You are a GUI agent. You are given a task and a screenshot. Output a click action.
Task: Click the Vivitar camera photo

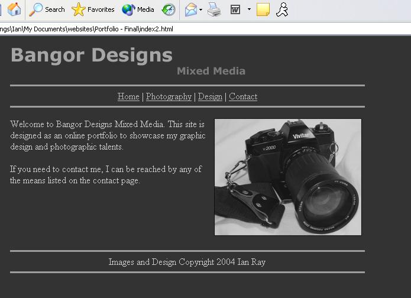(x=288, y=177)
